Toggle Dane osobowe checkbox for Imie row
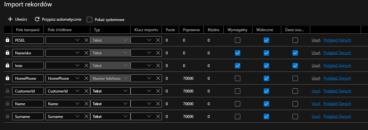This screenshot has height=130, width=368. click(x=295, y=65)
